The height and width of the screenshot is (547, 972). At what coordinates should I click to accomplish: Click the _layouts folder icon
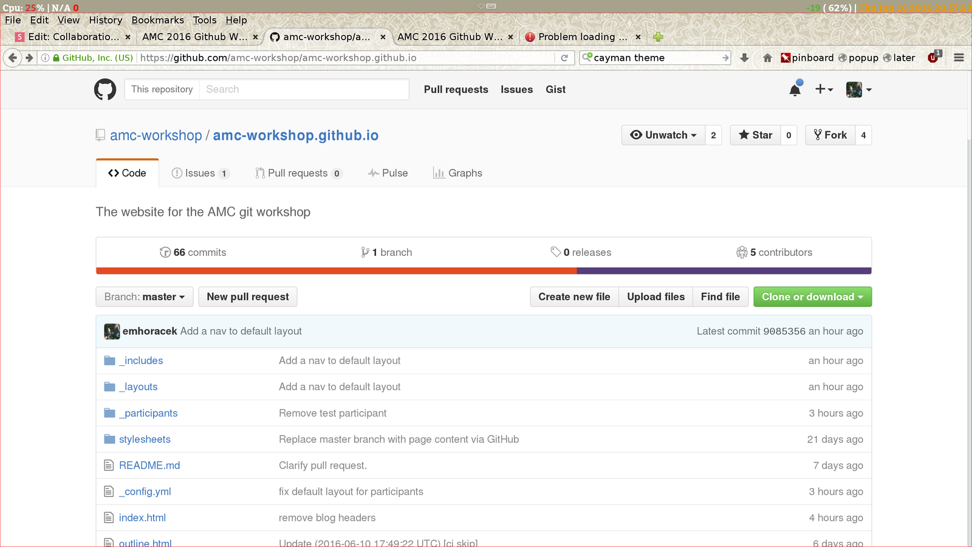tap(109, 387)
